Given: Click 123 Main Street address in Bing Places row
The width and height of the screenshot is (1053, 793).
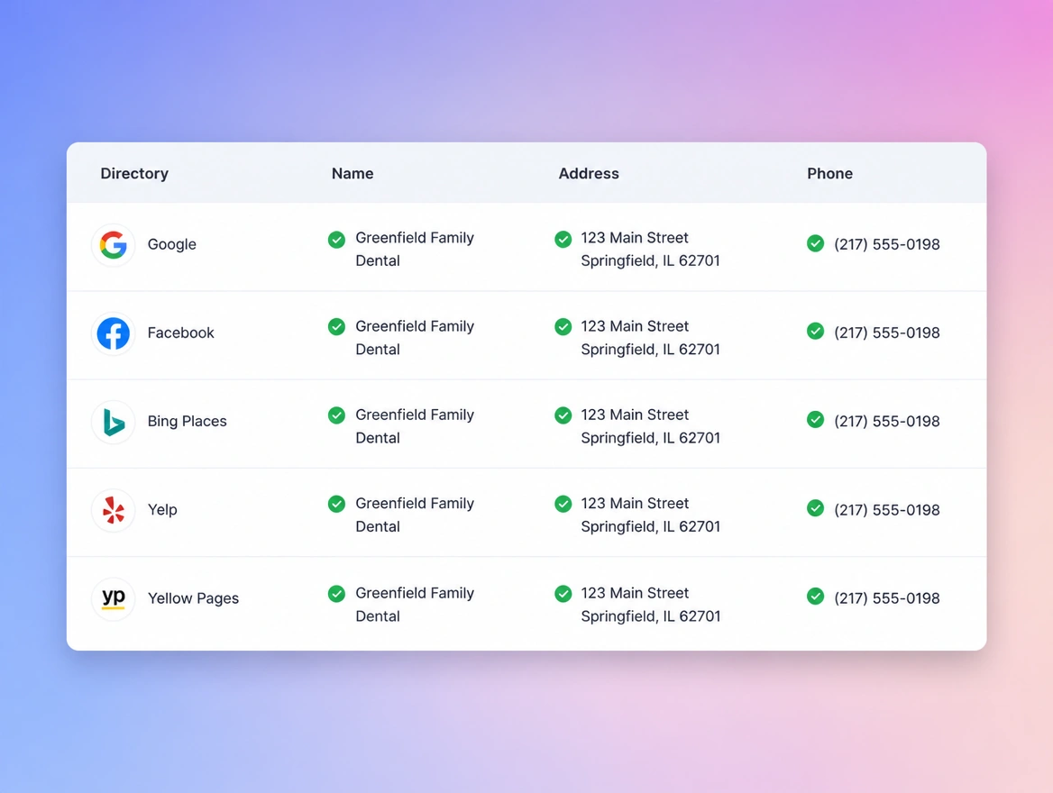Looking at the screenshot, I should [x=651, y=426].
